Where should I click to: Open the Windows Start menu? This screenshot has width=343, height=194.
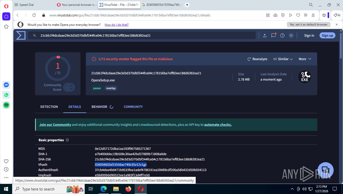point(6,189)
